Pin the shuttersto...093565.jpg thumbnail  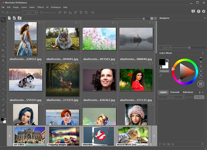[x=113, y=22]
